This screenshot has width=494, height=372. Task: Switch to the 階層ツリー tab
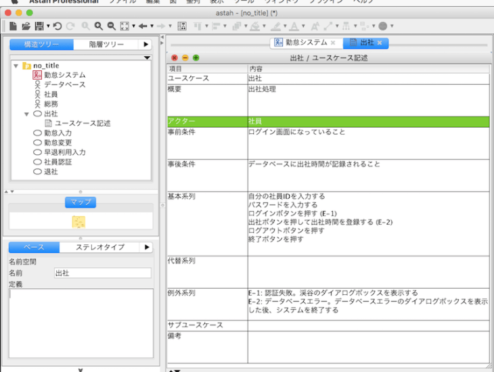click(x=106, y=45)
